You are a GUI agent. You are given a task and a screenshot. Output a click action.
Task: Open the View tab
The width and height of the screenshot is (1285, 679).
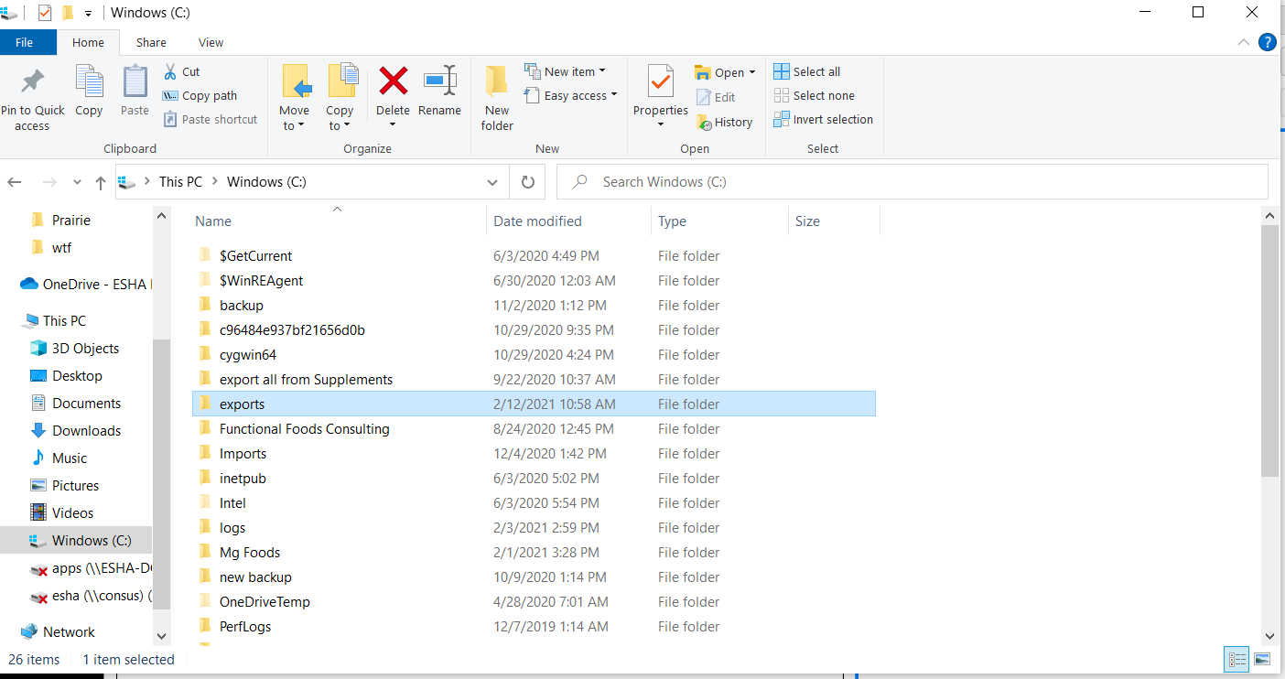211,42
